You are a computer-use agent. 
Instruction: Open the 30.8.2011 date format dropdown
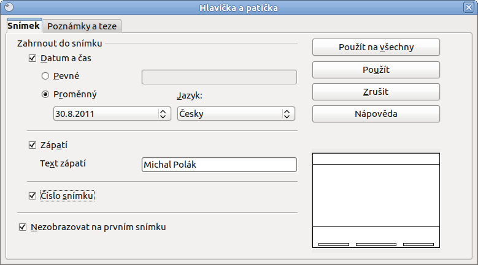pos(112,114)
